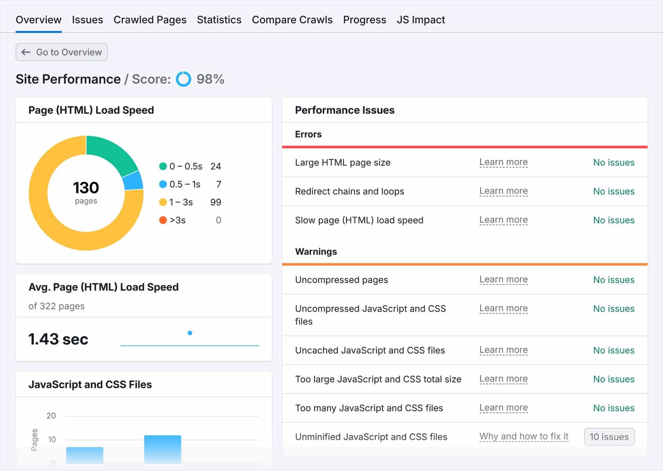
Task: Click the Unminified JavaScript and CSS files row label
Action: click(x=371, y=437)
